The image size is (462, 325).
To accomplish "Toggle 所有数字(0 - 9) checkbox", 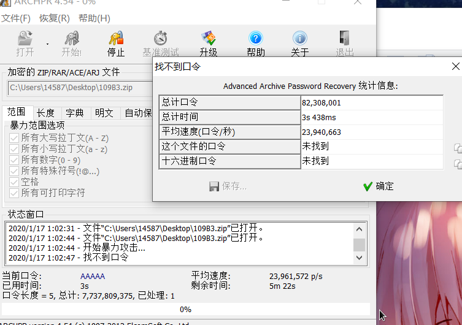I will click(x=14, y=160).
